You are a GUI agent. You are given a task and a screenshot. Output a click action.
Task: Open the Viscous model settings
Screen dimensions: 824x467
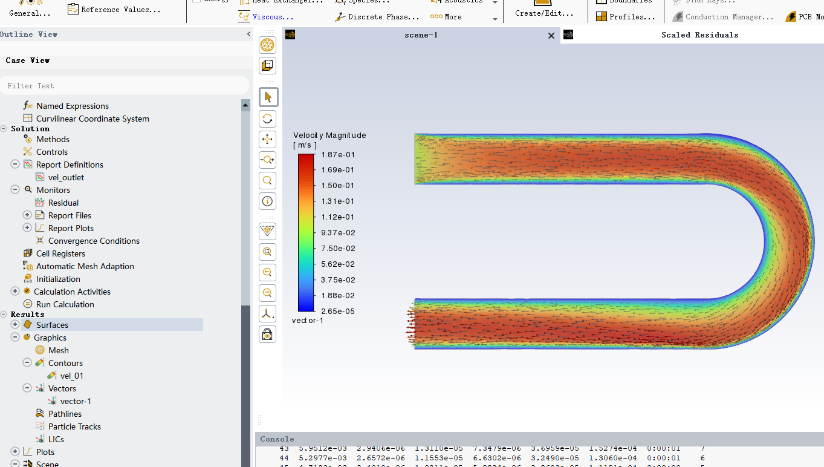point(266,17)
